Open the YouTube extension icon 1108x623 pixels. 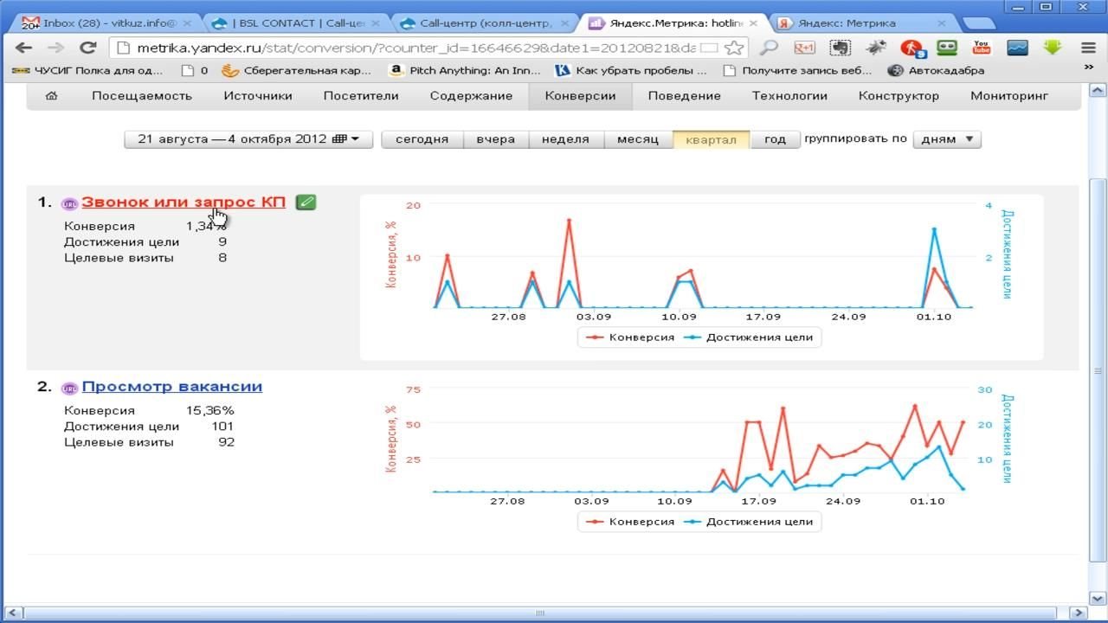pos(982,48)
